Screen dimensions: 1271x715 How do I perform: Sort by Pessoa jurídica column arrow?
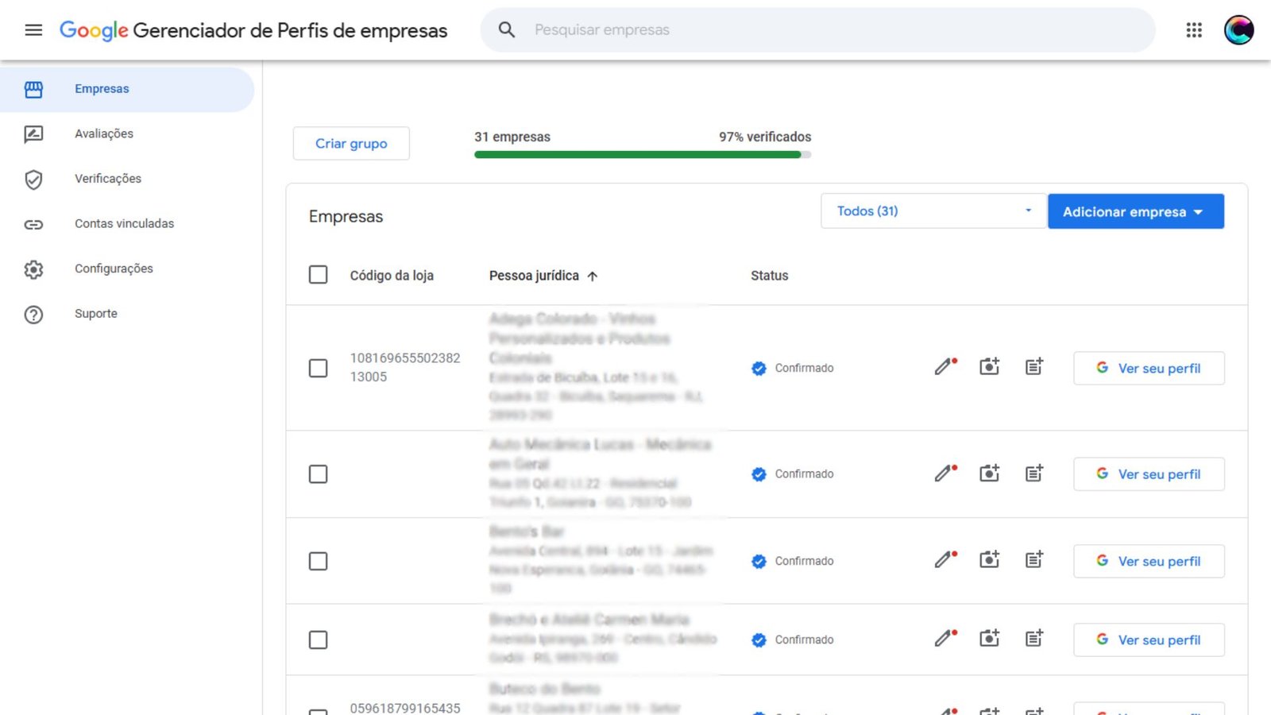[x=593, y=276]
